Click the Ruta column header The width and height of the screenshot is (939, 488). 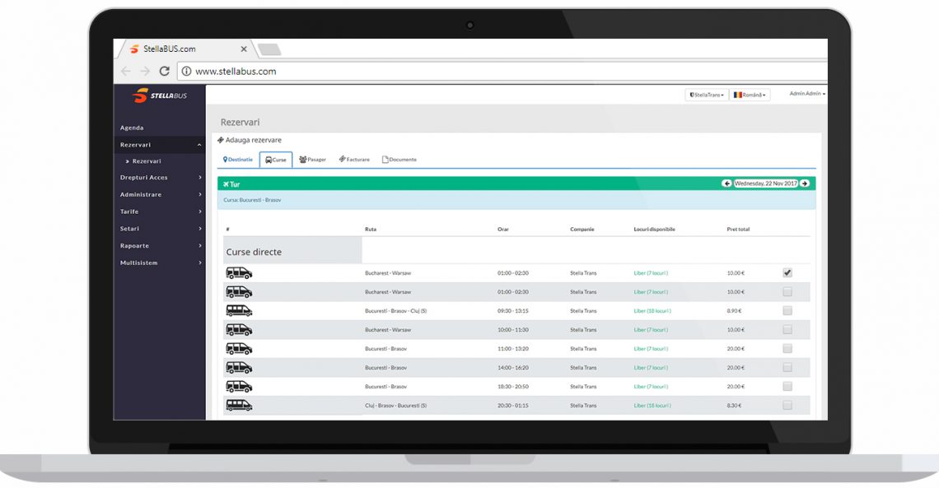point(371,229)
